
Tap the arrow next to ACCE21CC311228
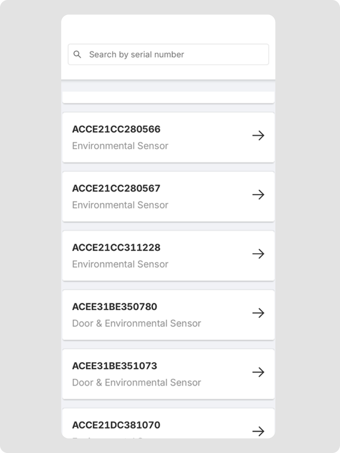coord(258,254)
